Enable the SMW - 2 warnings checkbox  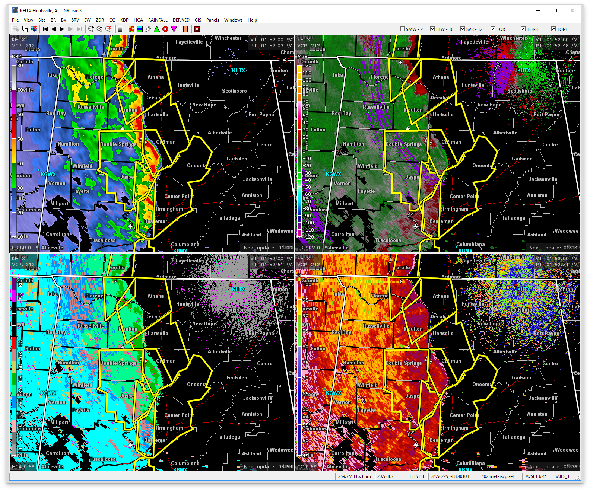(402, 29)
